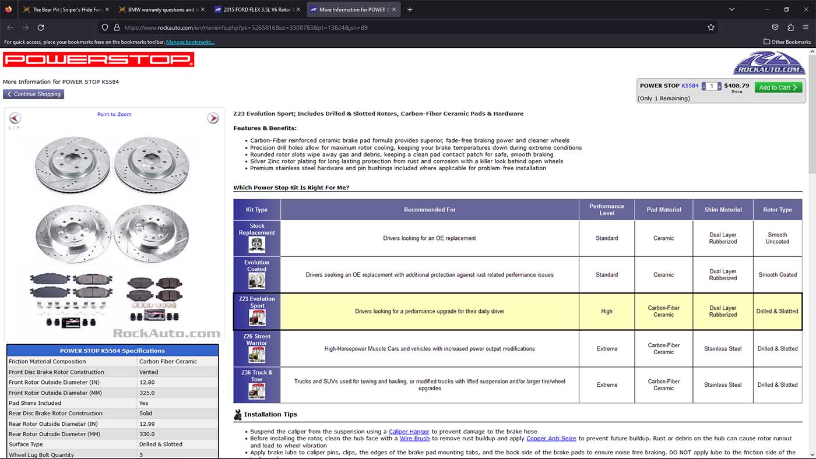
Task: Click the Recommended For column header
Action: pos(430,210)
